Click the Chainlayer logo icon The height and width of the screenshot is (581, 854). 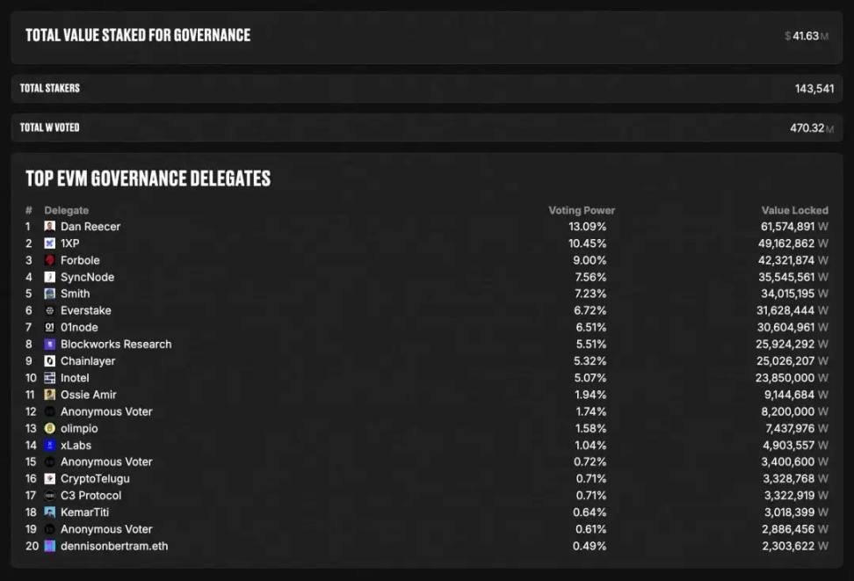(x=50, y=361)
